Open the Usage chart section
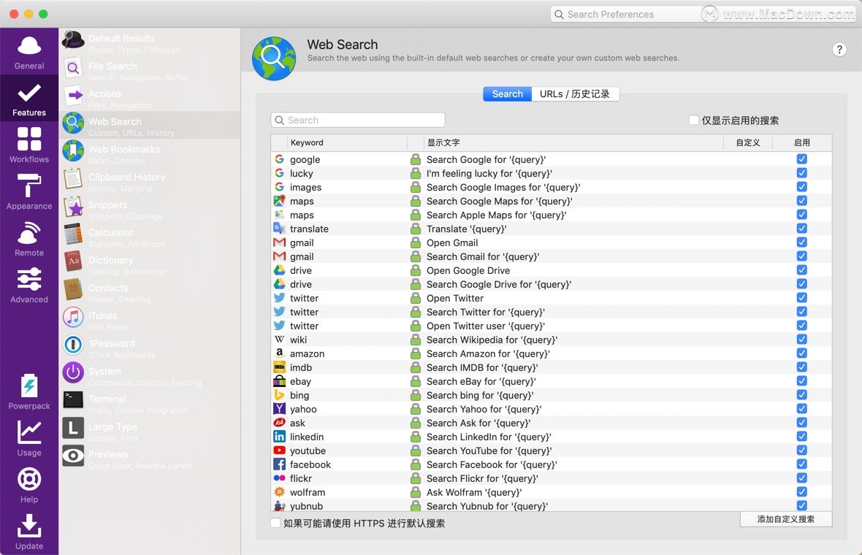The height and width of the screenshot is (555, 862). (x=29, y=438)
